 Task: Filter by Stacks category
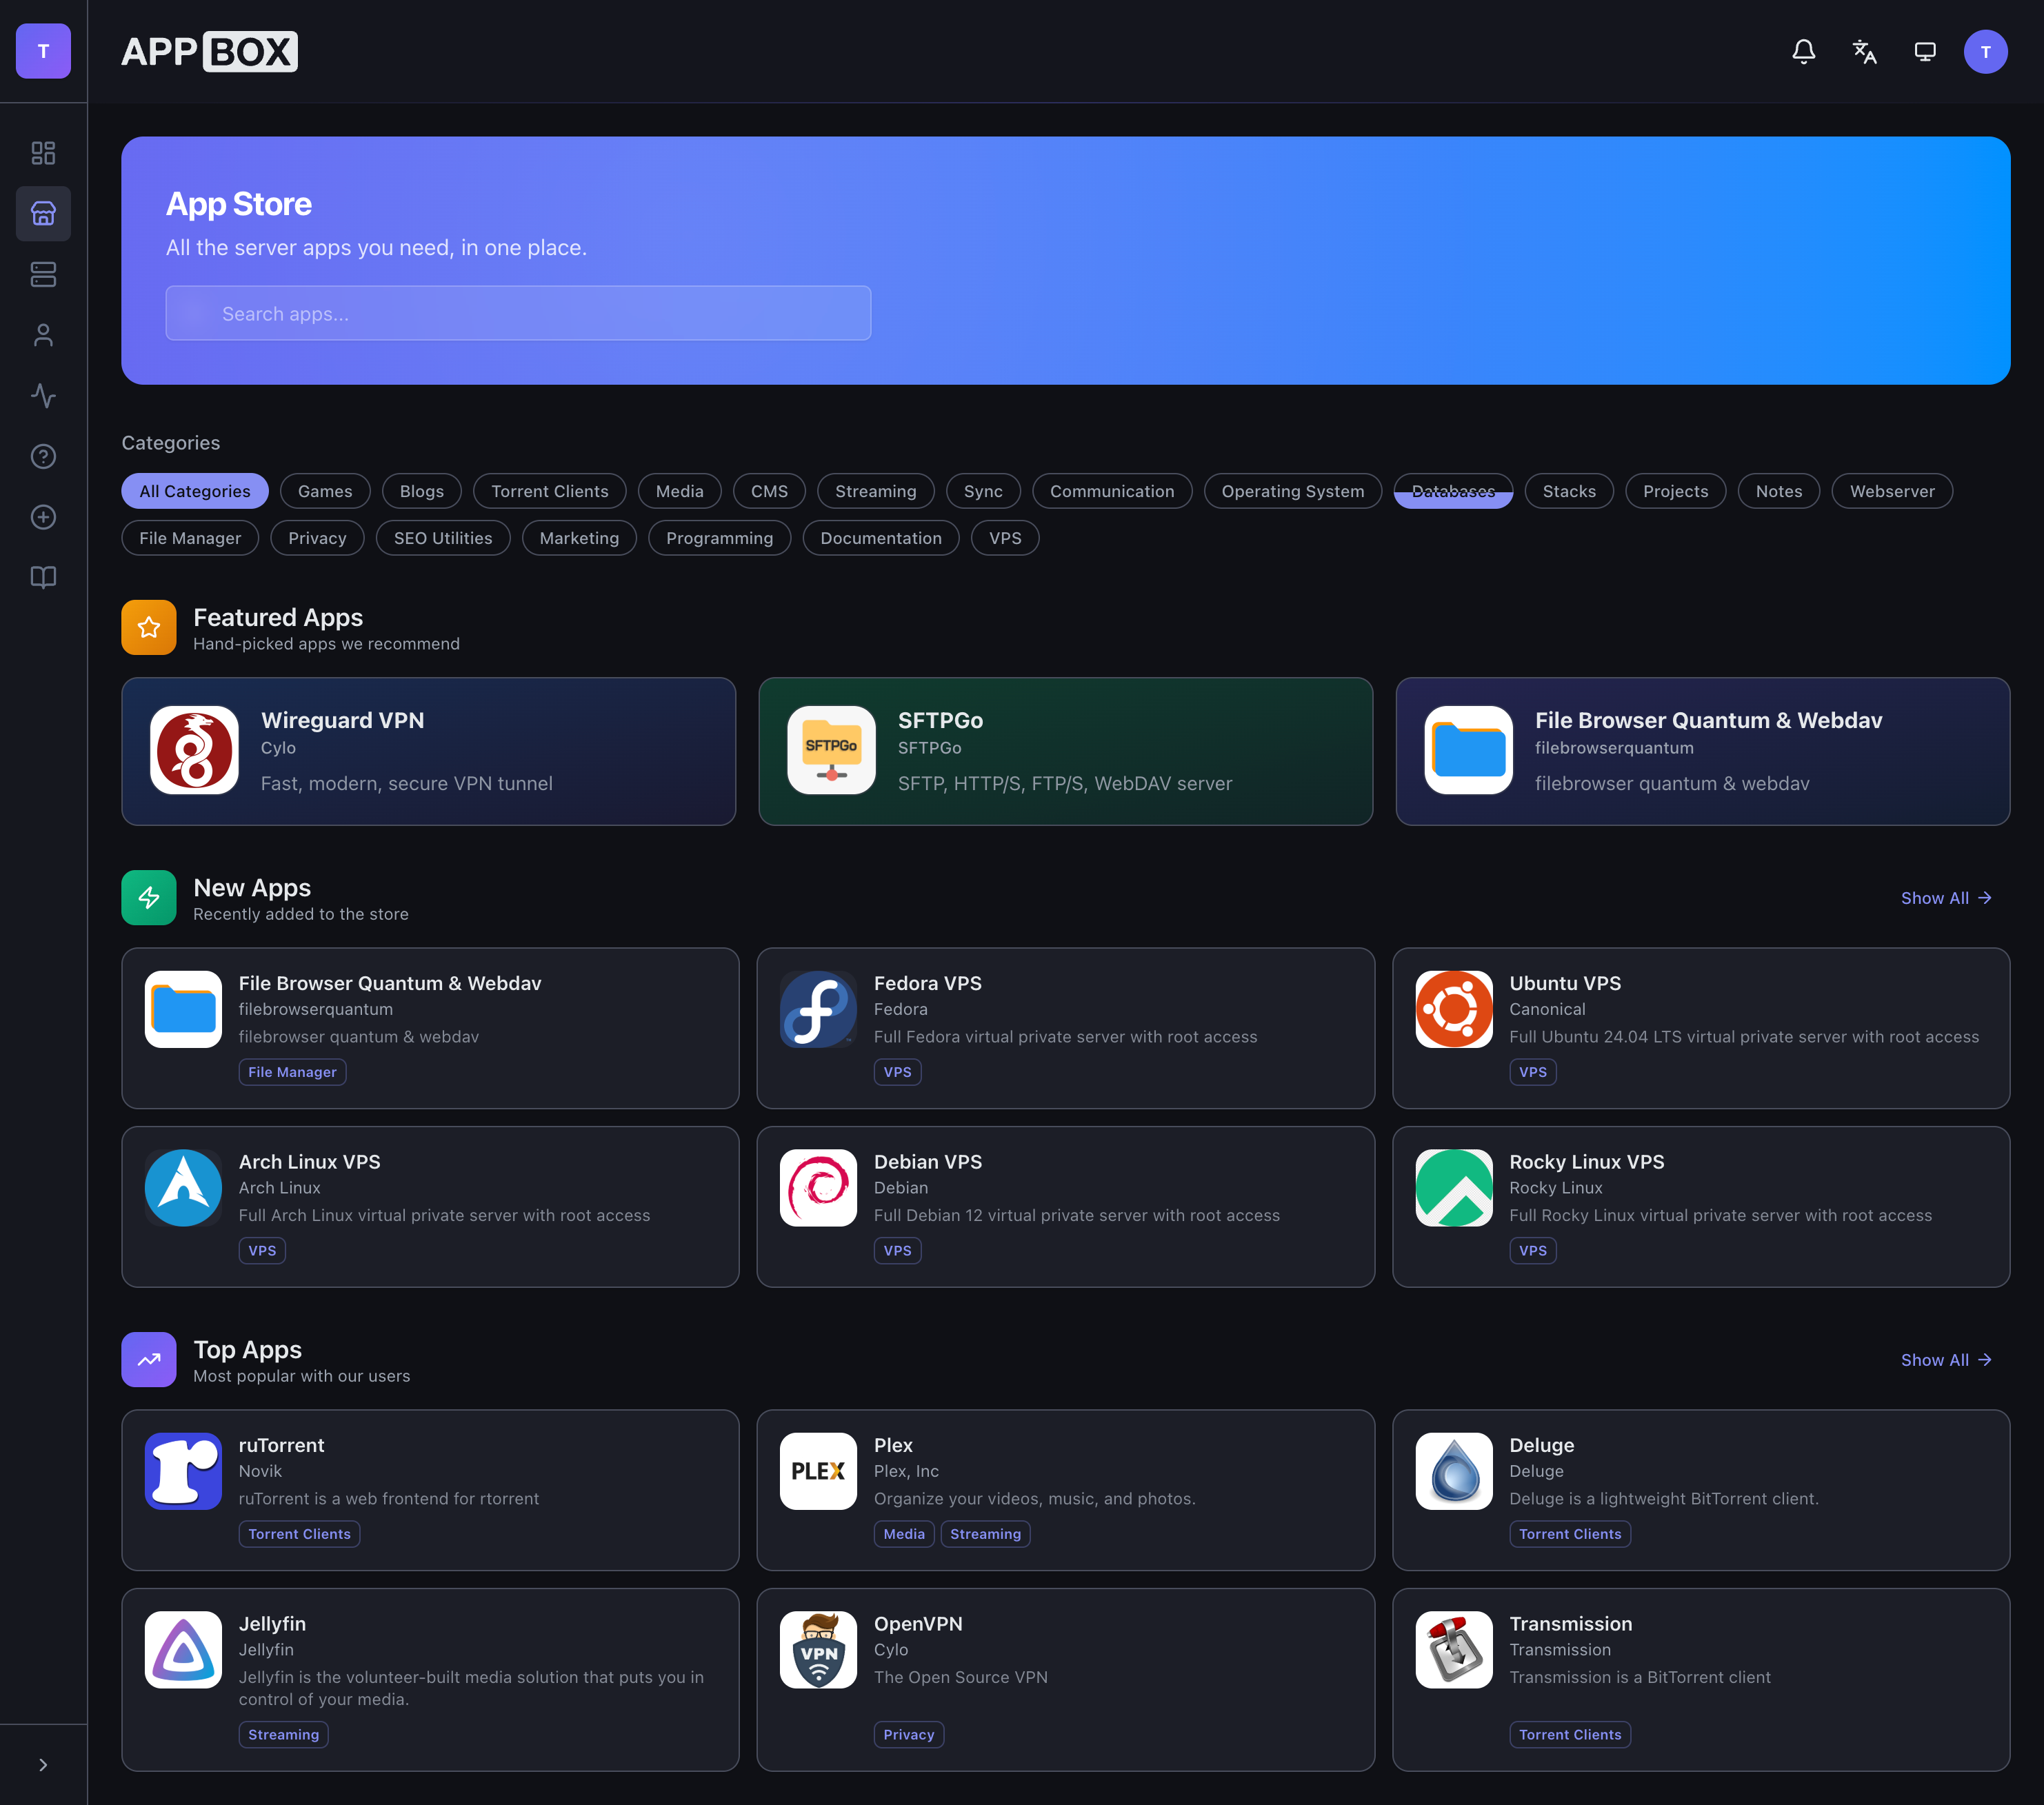click(x=1569, y=491)
